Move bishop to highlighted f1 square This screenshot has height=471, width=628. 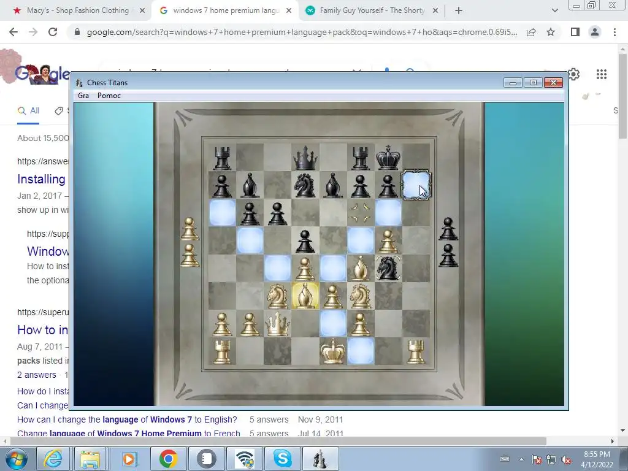tap(361, 351)
